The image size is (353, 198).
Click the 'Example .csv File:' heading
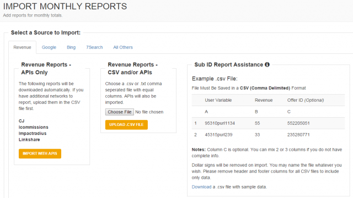(x=215, y=79)
